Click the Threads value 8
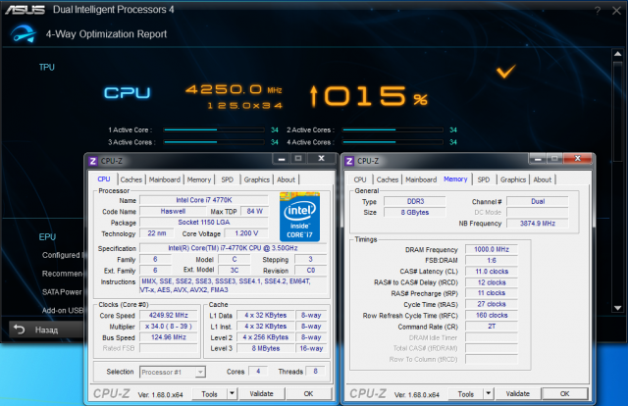 (316, 371)
